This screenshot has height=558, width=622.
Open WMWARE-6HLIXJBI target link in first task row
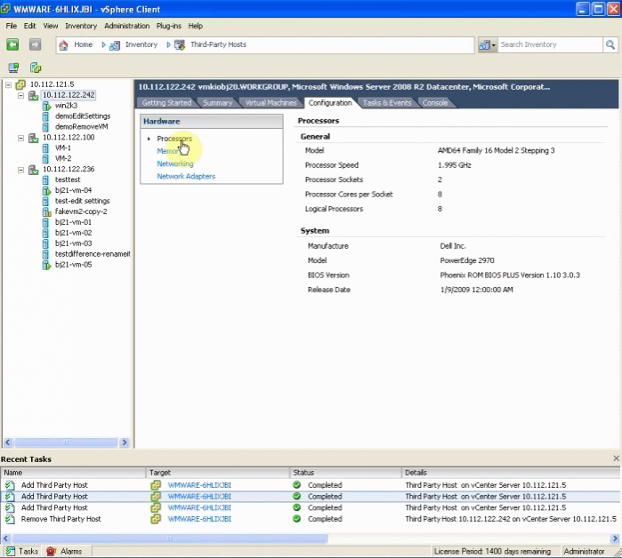tap(199, 485)
